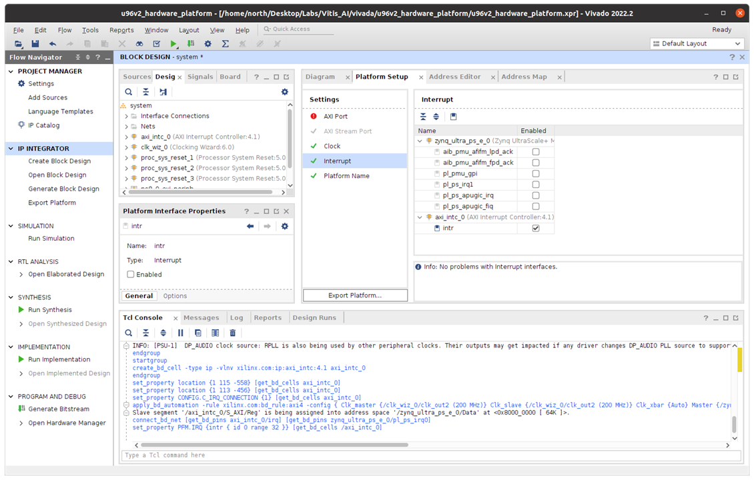The width and height of the screenshot is (754, 480).
Task: Enable aib_pmu_afifm_lpd_ack interrupt checkbox
Action: [536, 152]
